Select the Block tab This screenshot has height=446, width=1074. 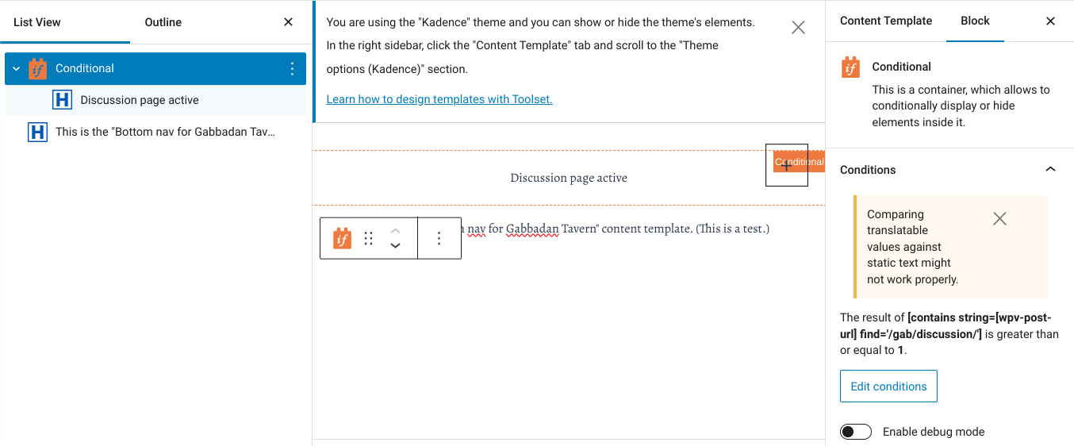(x=975, y=21)
